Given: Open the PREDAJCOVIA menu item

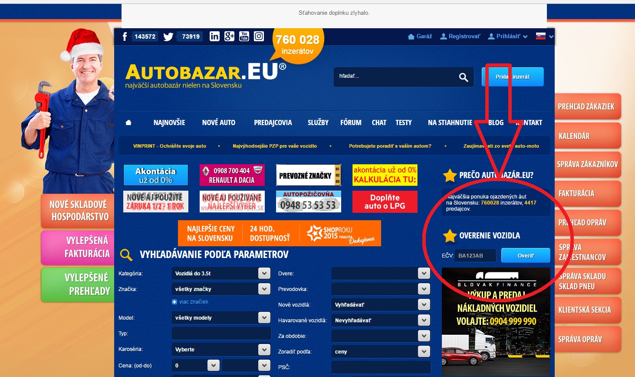Looking at the screenshot, I should click(273, 122).
